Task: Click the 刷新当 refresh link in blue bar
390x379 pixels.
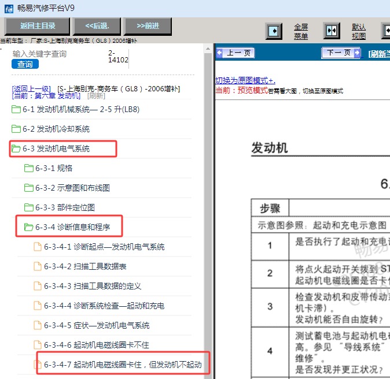Action: (379, 53)
